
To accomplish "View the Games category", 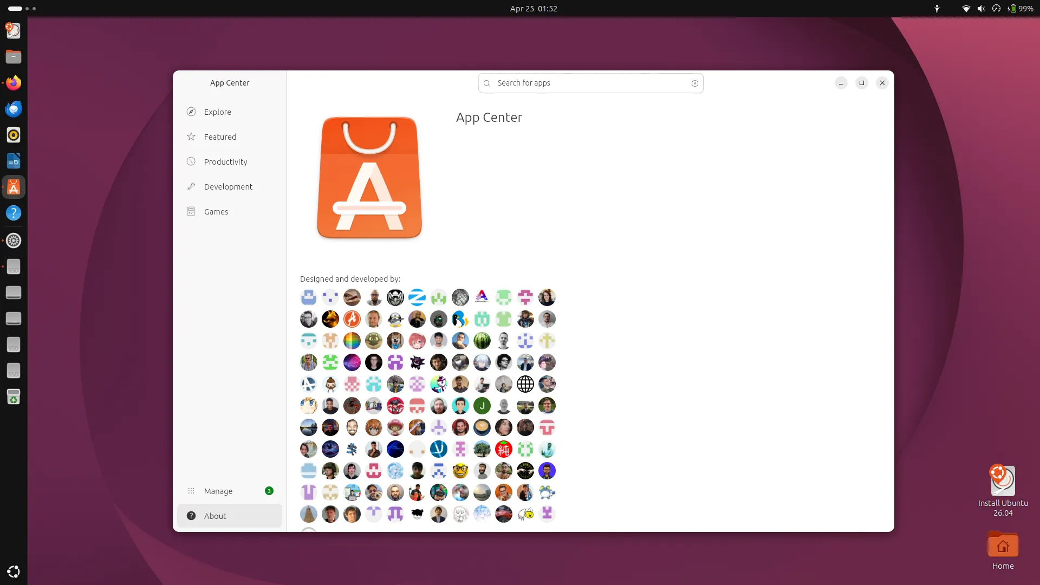I will [x=216, y=211].
